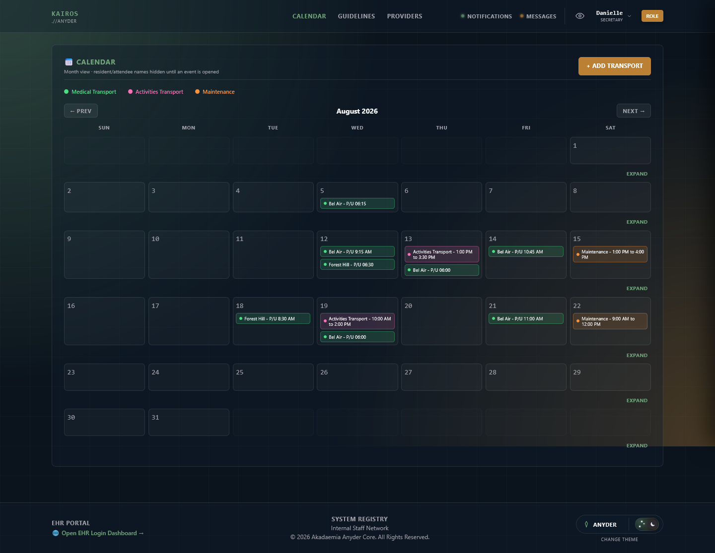The height and width of the screenshot is (553, 715).
Task: Open Forest Hill P/U 06:30 event
Action: click(357, 265)
